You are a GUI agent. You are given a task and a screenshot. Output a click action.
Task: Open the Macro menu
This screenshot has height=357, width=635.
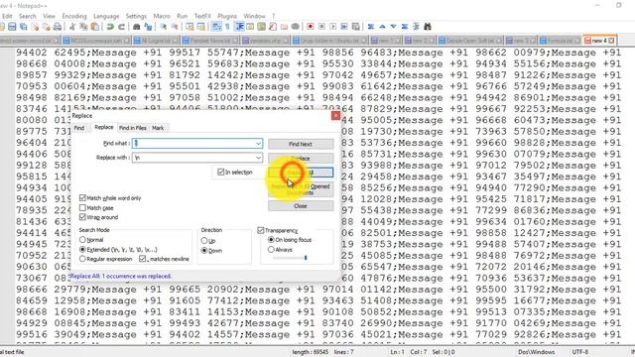162,16
